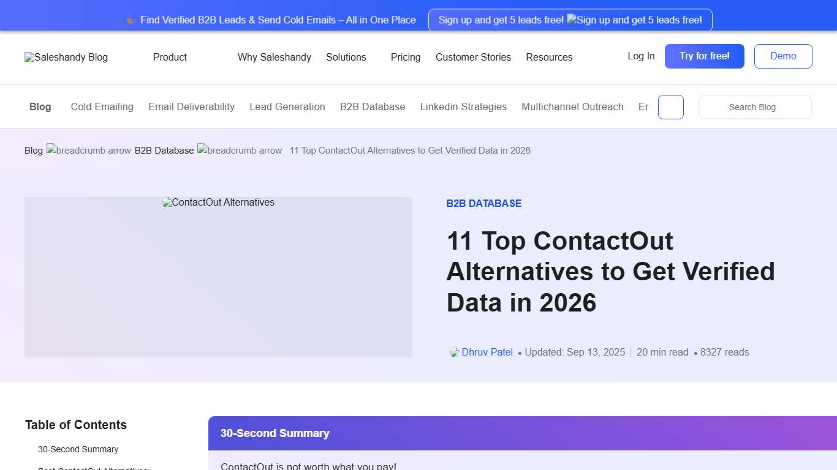Click the Saleshandy Blog logo
837x470 pixels.
click(66, 57)
